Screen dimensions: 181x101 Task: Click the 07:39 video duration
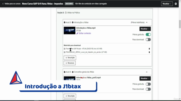(79, 31)
